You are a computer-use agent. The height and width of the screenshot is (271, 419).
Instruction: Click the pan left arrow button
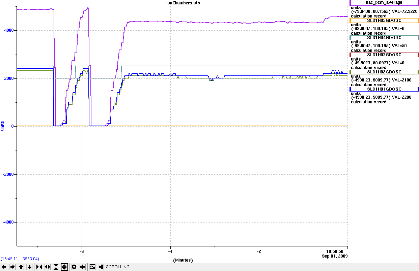point(4,267)
